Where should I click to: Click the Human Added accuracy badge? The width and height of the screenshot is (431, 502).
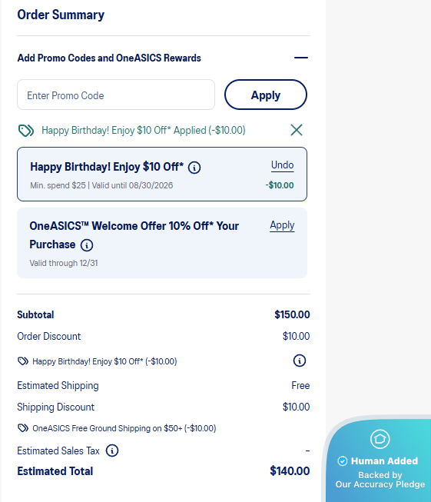tap(380, 460)
